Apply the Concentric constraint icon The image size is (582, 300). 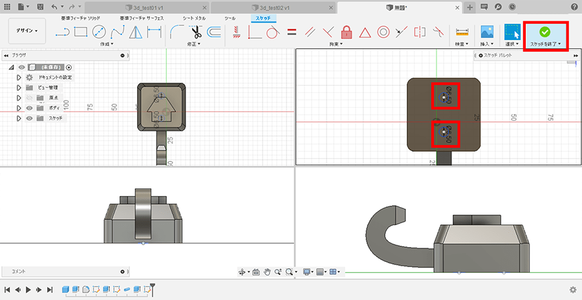[383, 31]
